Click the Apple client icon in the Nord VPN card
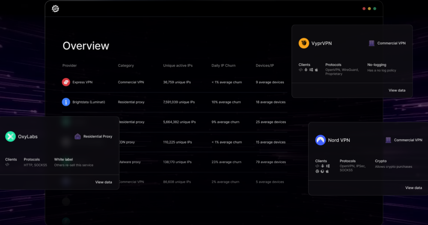Viewport: 428px width, 225px height. pos(327,171)
